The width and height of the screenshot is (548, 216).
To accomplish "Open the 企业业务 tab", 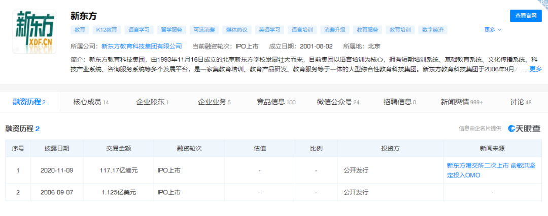I will (214, 102).
